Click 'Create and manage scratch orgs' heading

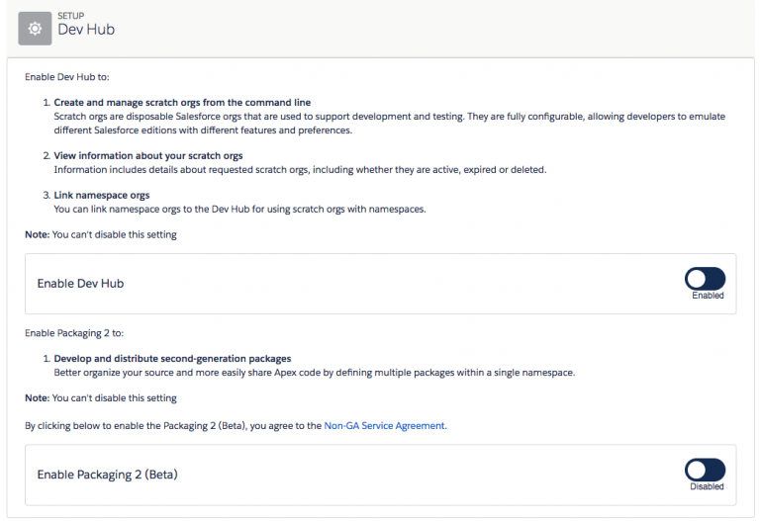pos(182,103)
